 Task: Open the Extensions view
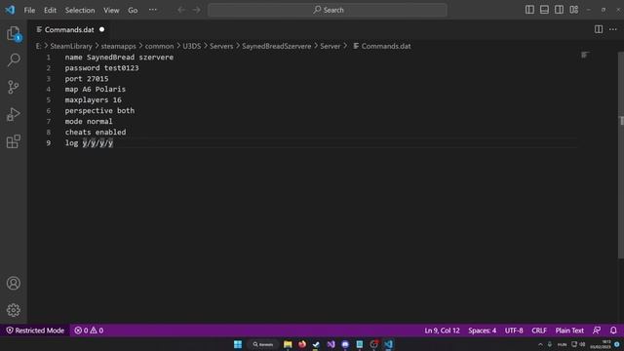point(14,141)
